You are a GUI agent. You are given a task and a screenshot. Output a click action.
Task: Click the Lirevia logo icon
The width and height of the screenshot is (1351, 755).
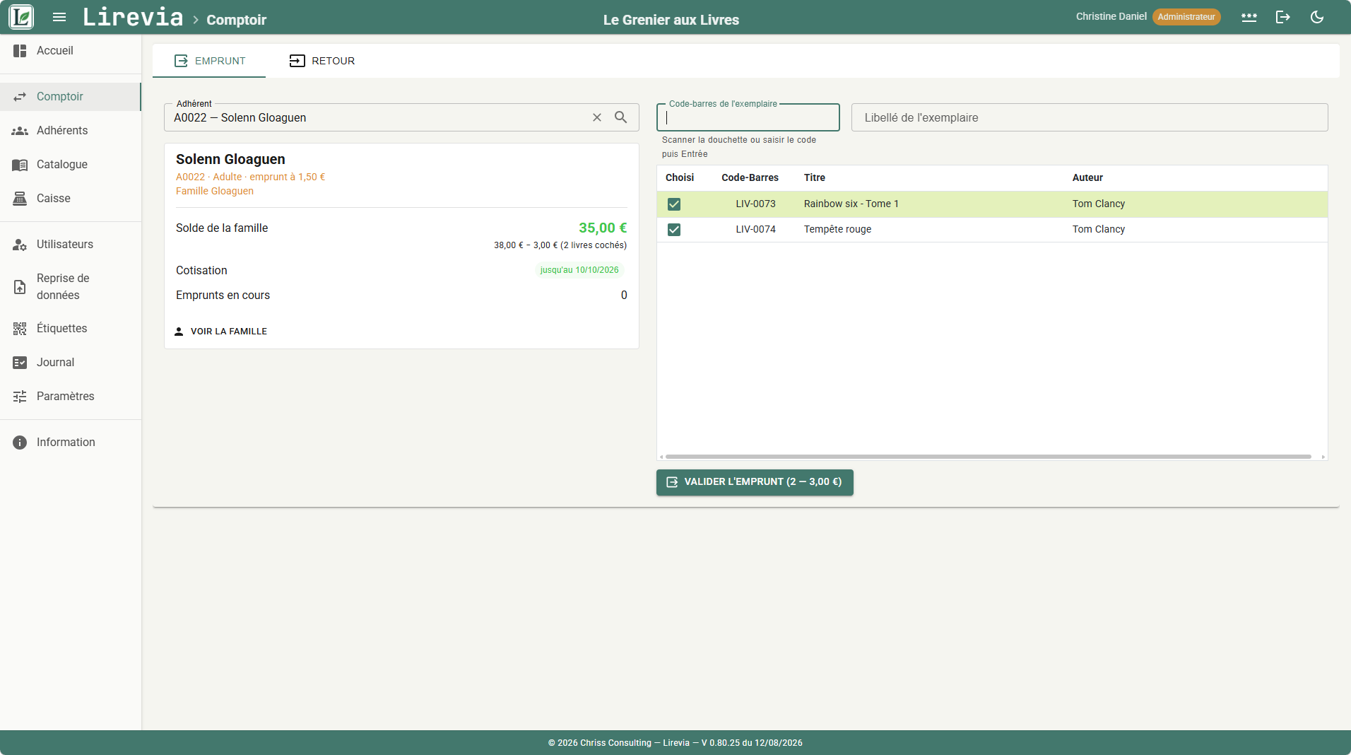[21, 17]
